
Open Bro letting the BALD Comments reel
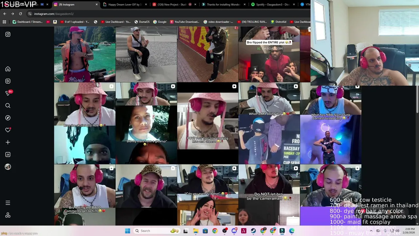[84, 195]
